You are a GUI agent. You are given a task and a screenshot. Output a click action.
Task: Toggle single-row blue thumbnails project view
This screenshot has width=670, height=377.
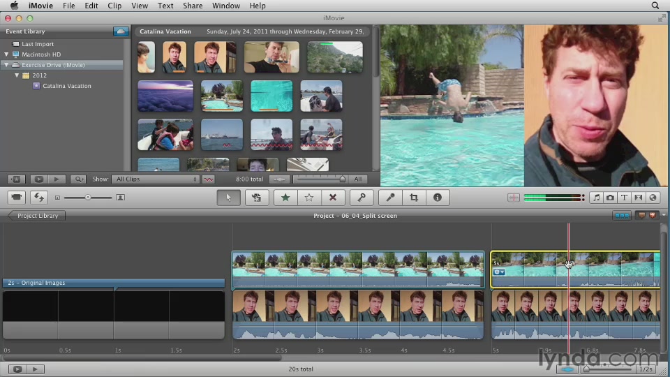click(x=622, y=216)
